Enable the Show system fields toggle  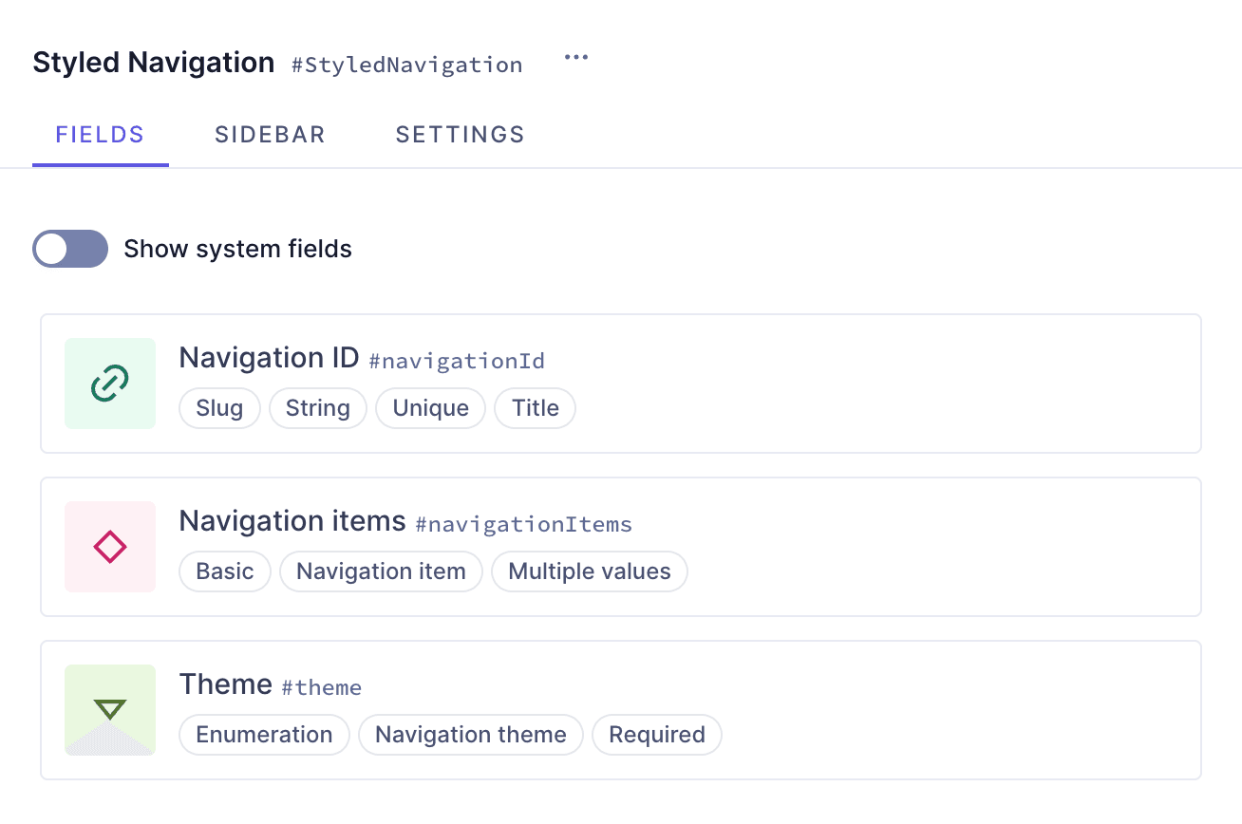tap(70, 249)
